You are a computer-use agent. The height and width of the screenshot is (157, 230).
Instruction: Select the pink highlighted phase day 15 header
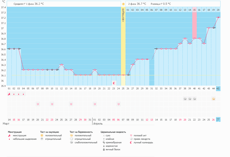click(194, 10)
